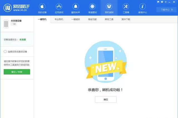
Task: Switch to 其他工具 tab
Action: point(109,19)
